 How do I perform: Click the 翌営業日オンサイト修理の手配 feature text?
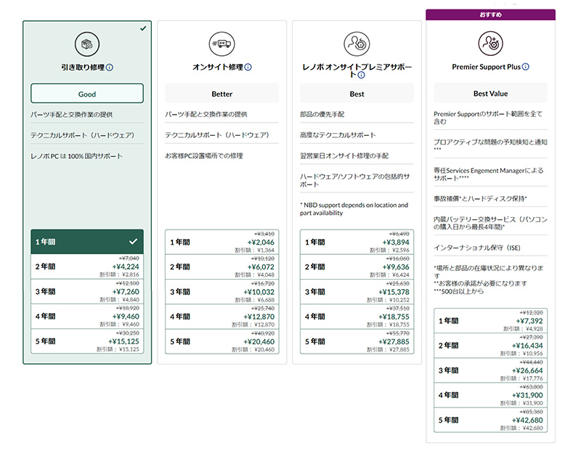tap(344, 155)
